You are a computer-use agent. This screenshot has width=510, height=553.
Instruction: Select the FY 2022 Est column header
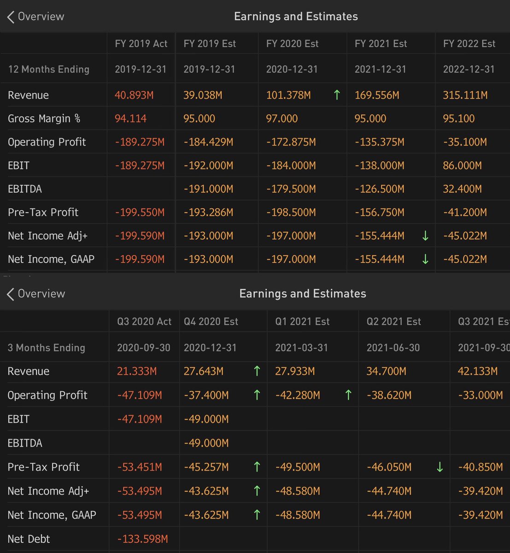[469, 44]
